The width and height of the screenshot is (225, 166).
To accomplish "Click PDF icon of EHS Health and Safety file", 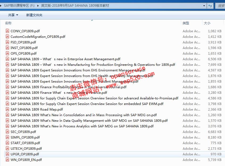I will [x=7, y=76].
